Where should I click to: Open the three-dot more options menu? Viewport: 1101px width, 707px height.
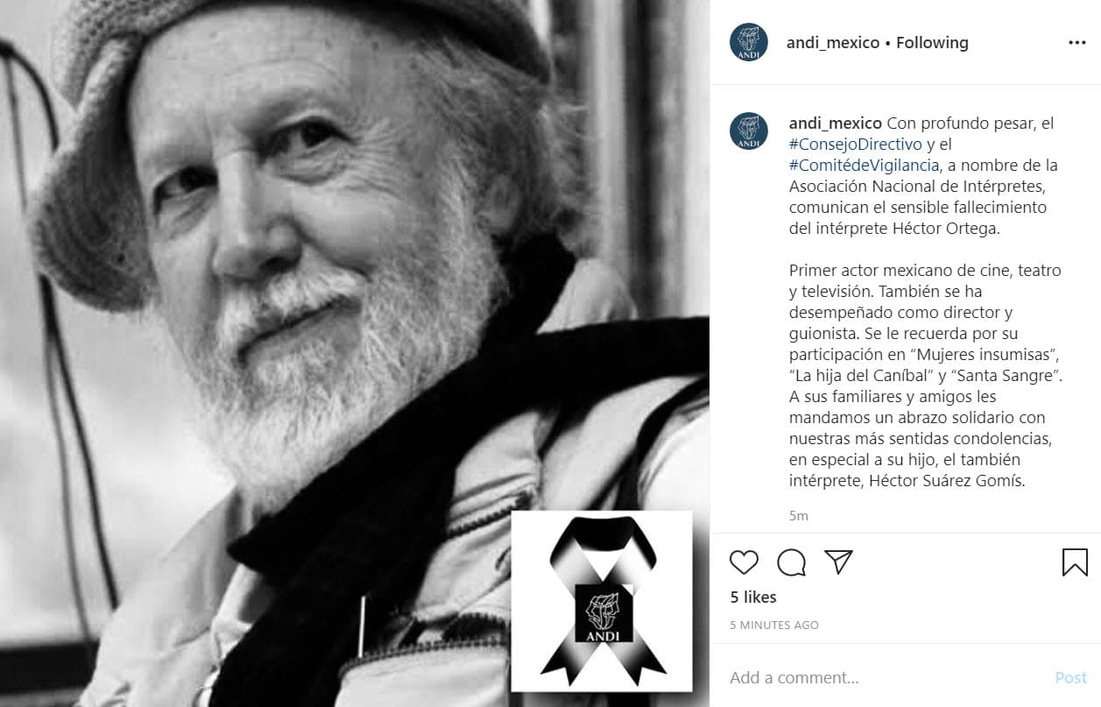[x=1076, y=42]
